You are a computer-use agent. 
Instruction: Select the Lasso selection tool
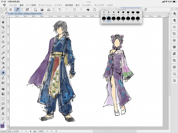coord(3,32)
